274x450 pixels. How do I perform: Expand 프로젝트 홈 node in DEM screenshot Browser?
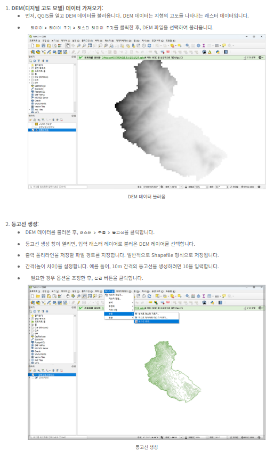[29, 71]
